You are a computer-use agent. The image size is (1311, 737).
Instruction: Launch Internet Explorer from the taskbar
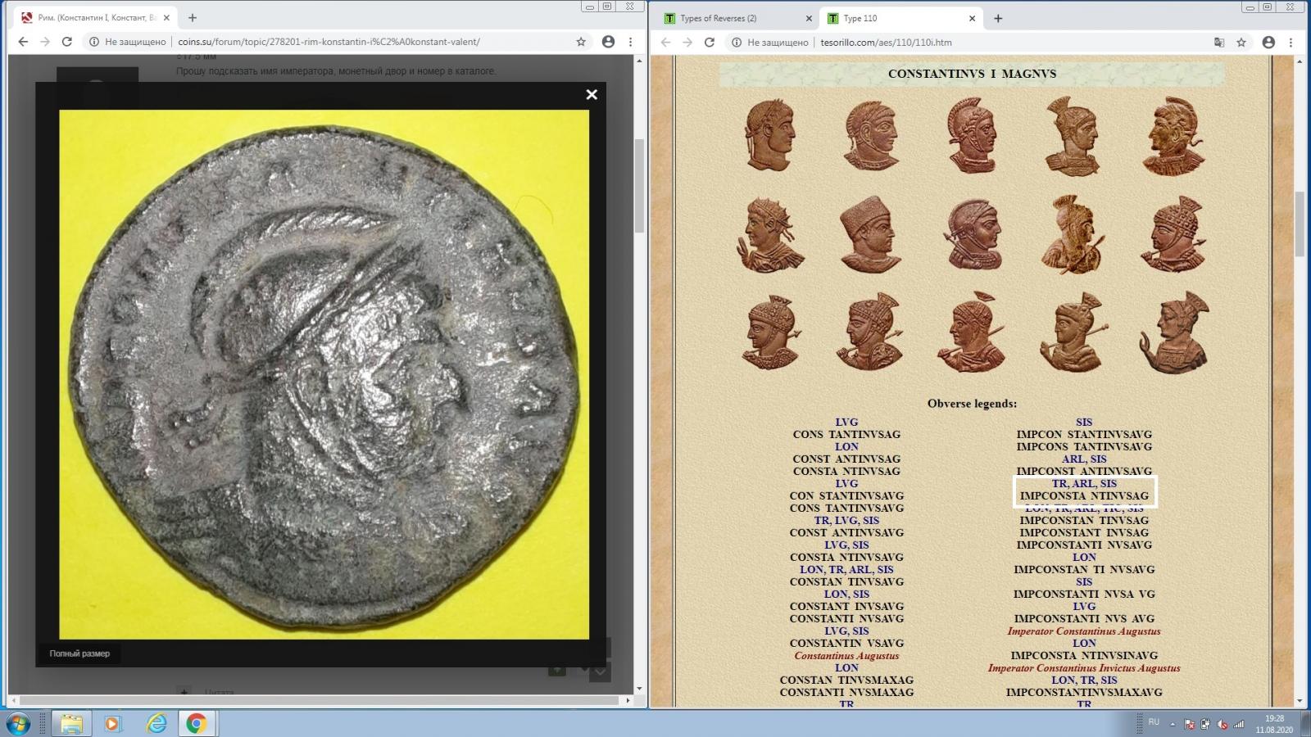click(156, 723)
